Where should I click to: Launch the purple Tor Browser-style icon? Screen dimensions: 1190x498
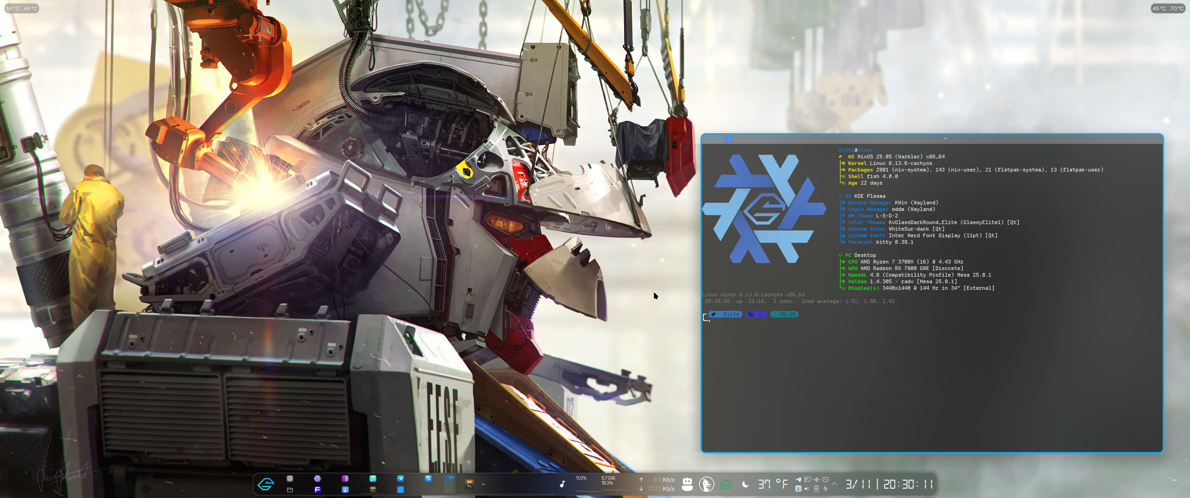point(345,479)
